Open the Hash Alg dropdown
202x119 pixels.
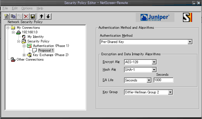coord(154,70)
